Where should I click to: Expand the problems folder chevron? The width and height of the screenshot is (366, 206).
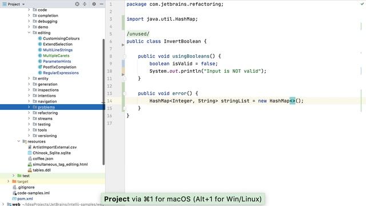tap(29, 107)
